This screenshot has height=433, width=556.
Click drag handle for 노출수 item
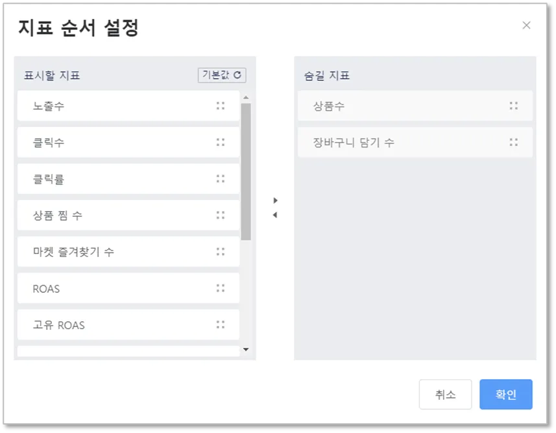[221, 106]
